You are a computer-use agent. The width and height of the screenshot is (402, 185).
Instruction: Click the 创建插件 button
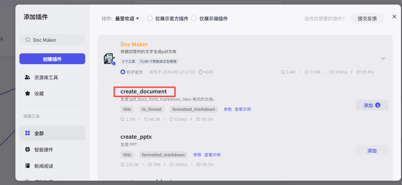pos(52,59)
